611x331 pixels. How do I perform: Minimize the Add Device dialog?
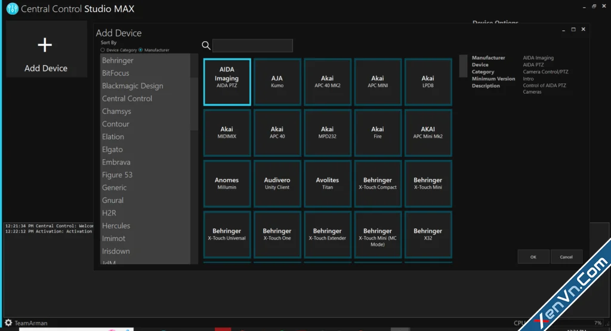click(563, 30)
